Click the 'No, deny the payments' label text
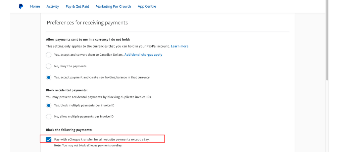The image size is (339, 152). [70, 66]
